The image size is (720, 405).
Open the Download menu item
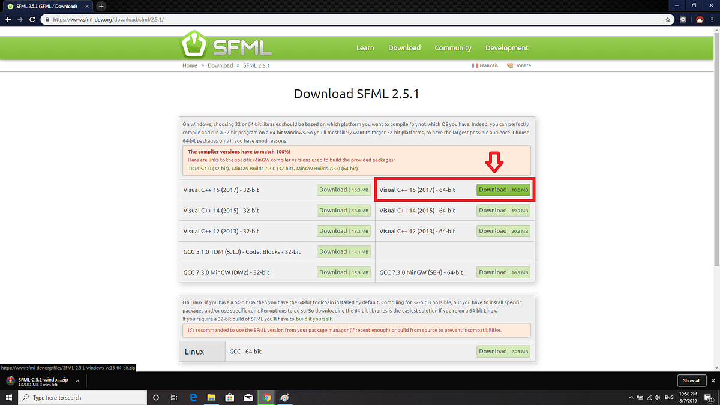click(x=404, y=48)
